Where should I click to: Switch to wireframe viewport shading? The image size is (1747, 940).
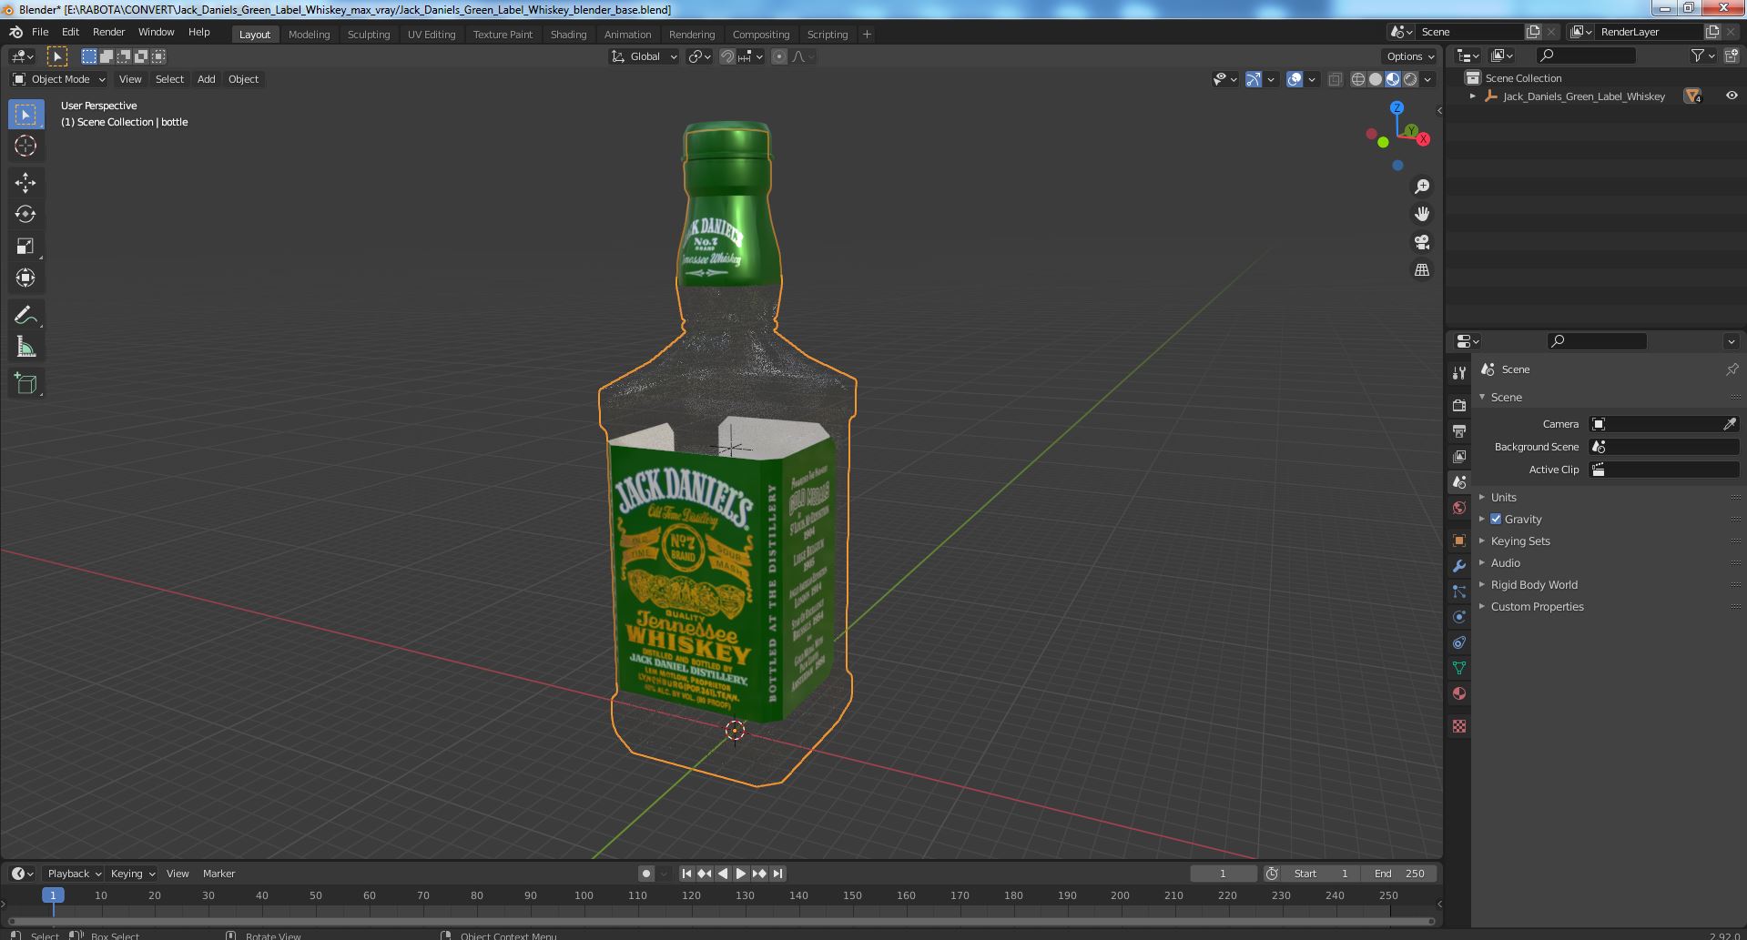[1357, 79]
